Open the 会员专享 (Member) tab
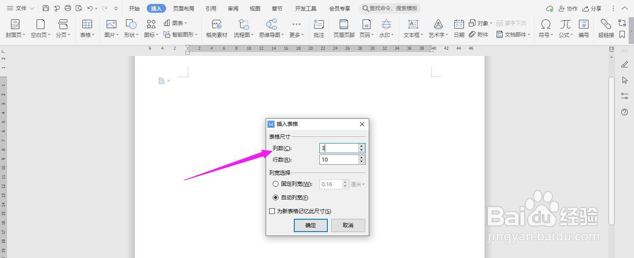Image resolution: width=634 pixels, height=258 pixels. tap(340, 8)
